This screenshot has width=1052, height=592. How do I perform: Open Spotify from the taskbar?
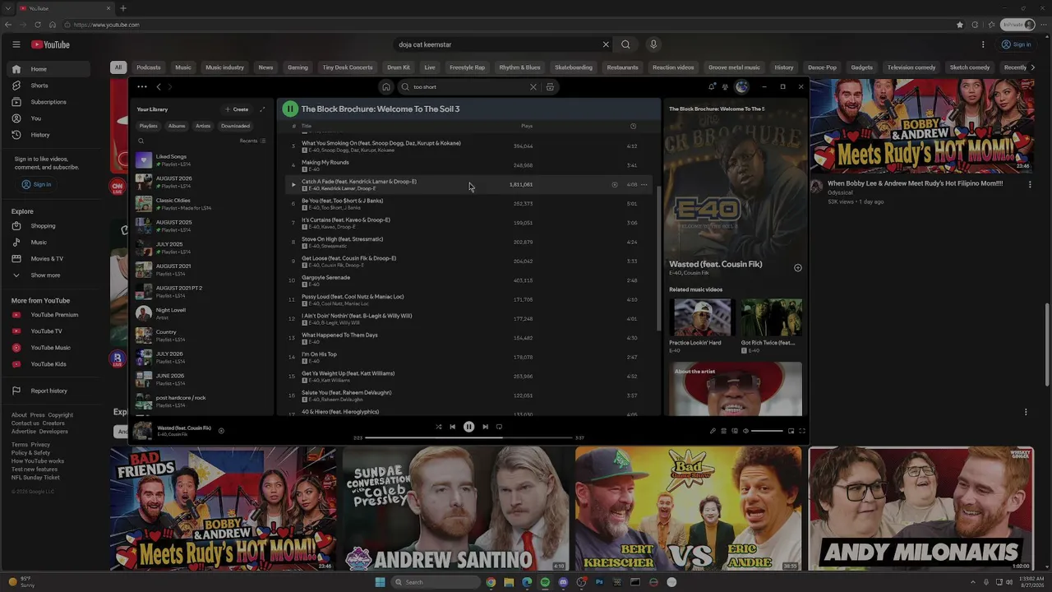(x=545, y=582)
